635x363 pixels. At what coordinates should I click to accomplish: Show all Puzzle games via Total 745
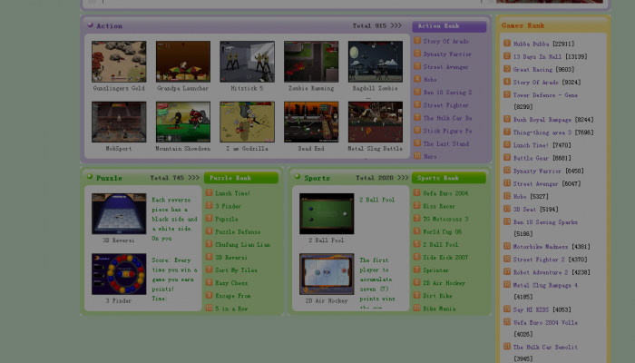174,178
